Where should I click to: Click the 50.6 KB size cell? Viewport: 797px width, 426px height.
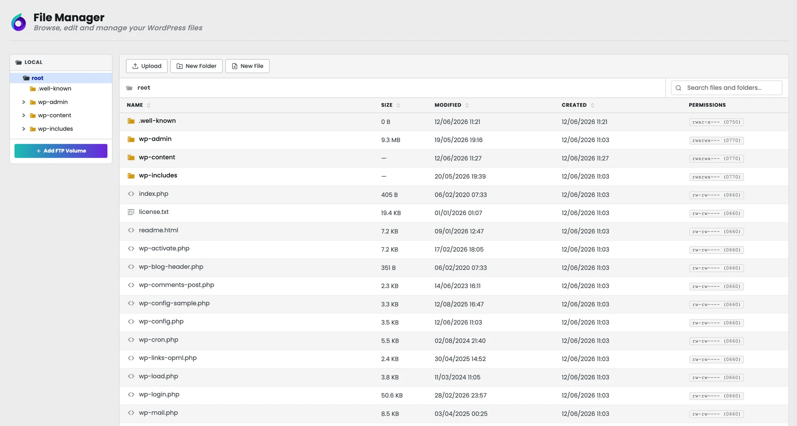coord(392,395)
